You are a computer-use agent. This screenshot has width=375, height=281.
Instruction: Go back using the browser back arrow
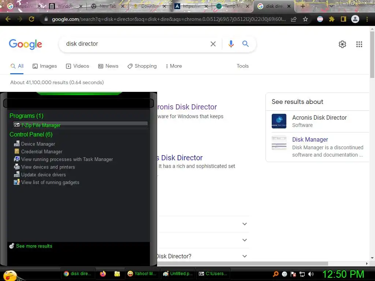pyautogui.click(x=8, y=19)
